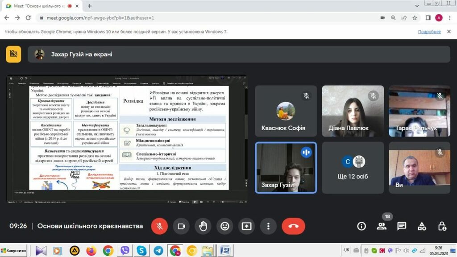This screenshot has height=257, width=457.
Task: Open the three-dot more options menu in Meet
Action: coord(268,226)
